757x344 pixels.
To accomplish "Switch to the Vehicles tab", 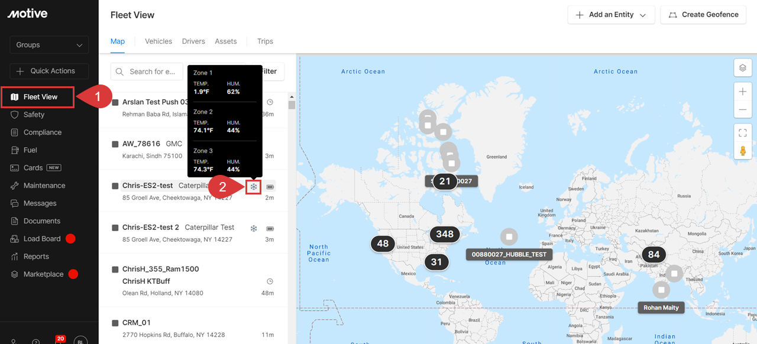I will 158,41.
